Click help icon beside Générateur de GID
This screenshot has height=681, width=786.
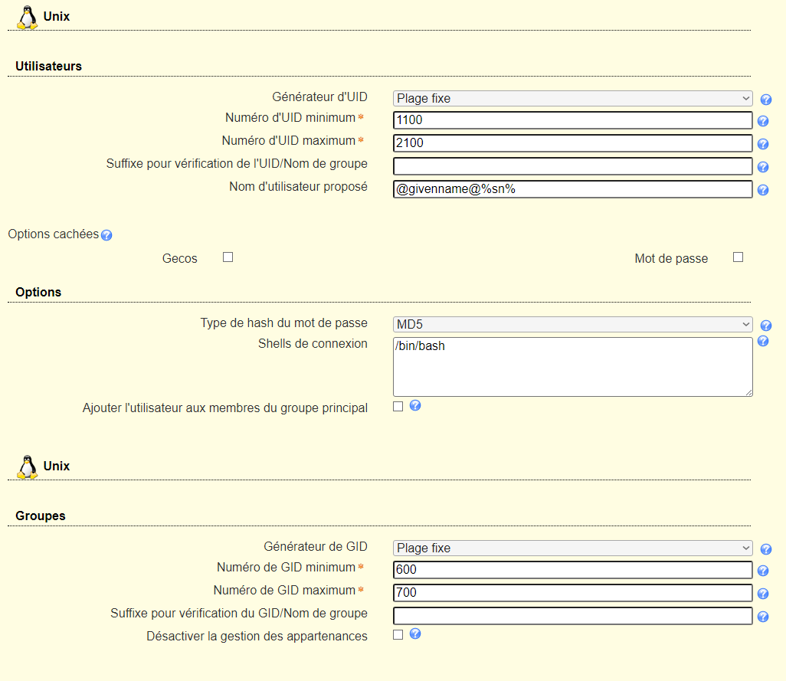[765, 549]
